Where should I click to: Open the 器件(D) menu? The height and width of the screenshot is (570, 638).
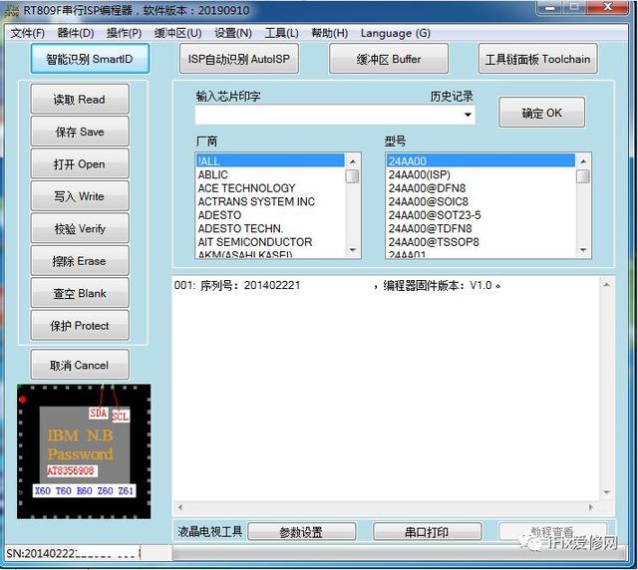coord(76,33)
